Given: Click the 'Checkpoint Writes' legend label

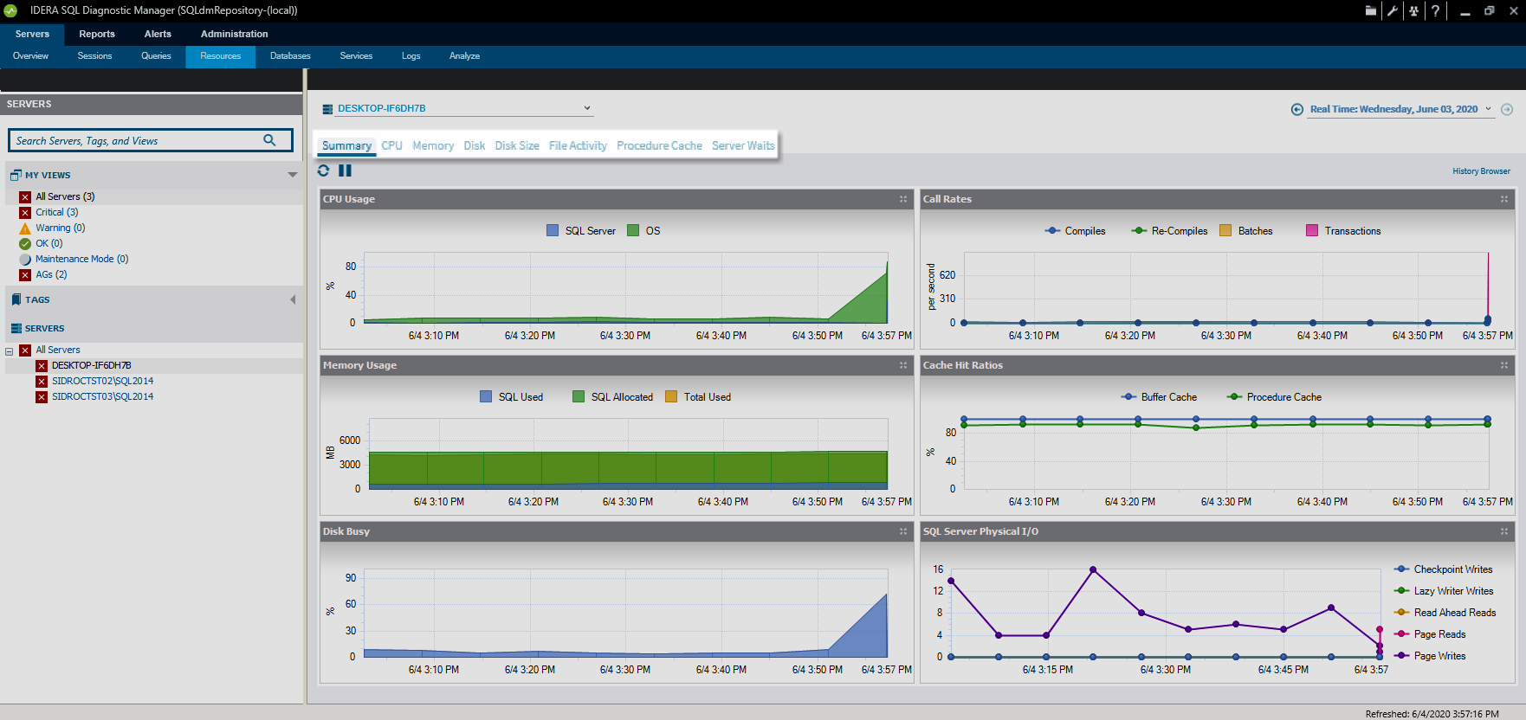Looking at the screenshot, I should 1453,569.
